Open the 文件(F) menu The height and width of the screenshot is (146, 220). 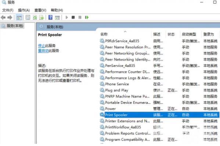(x=8, y=10)
